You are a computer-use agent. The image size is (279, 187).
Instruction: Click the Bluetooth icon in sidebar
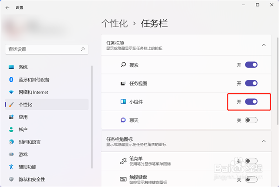pos(11,80)
